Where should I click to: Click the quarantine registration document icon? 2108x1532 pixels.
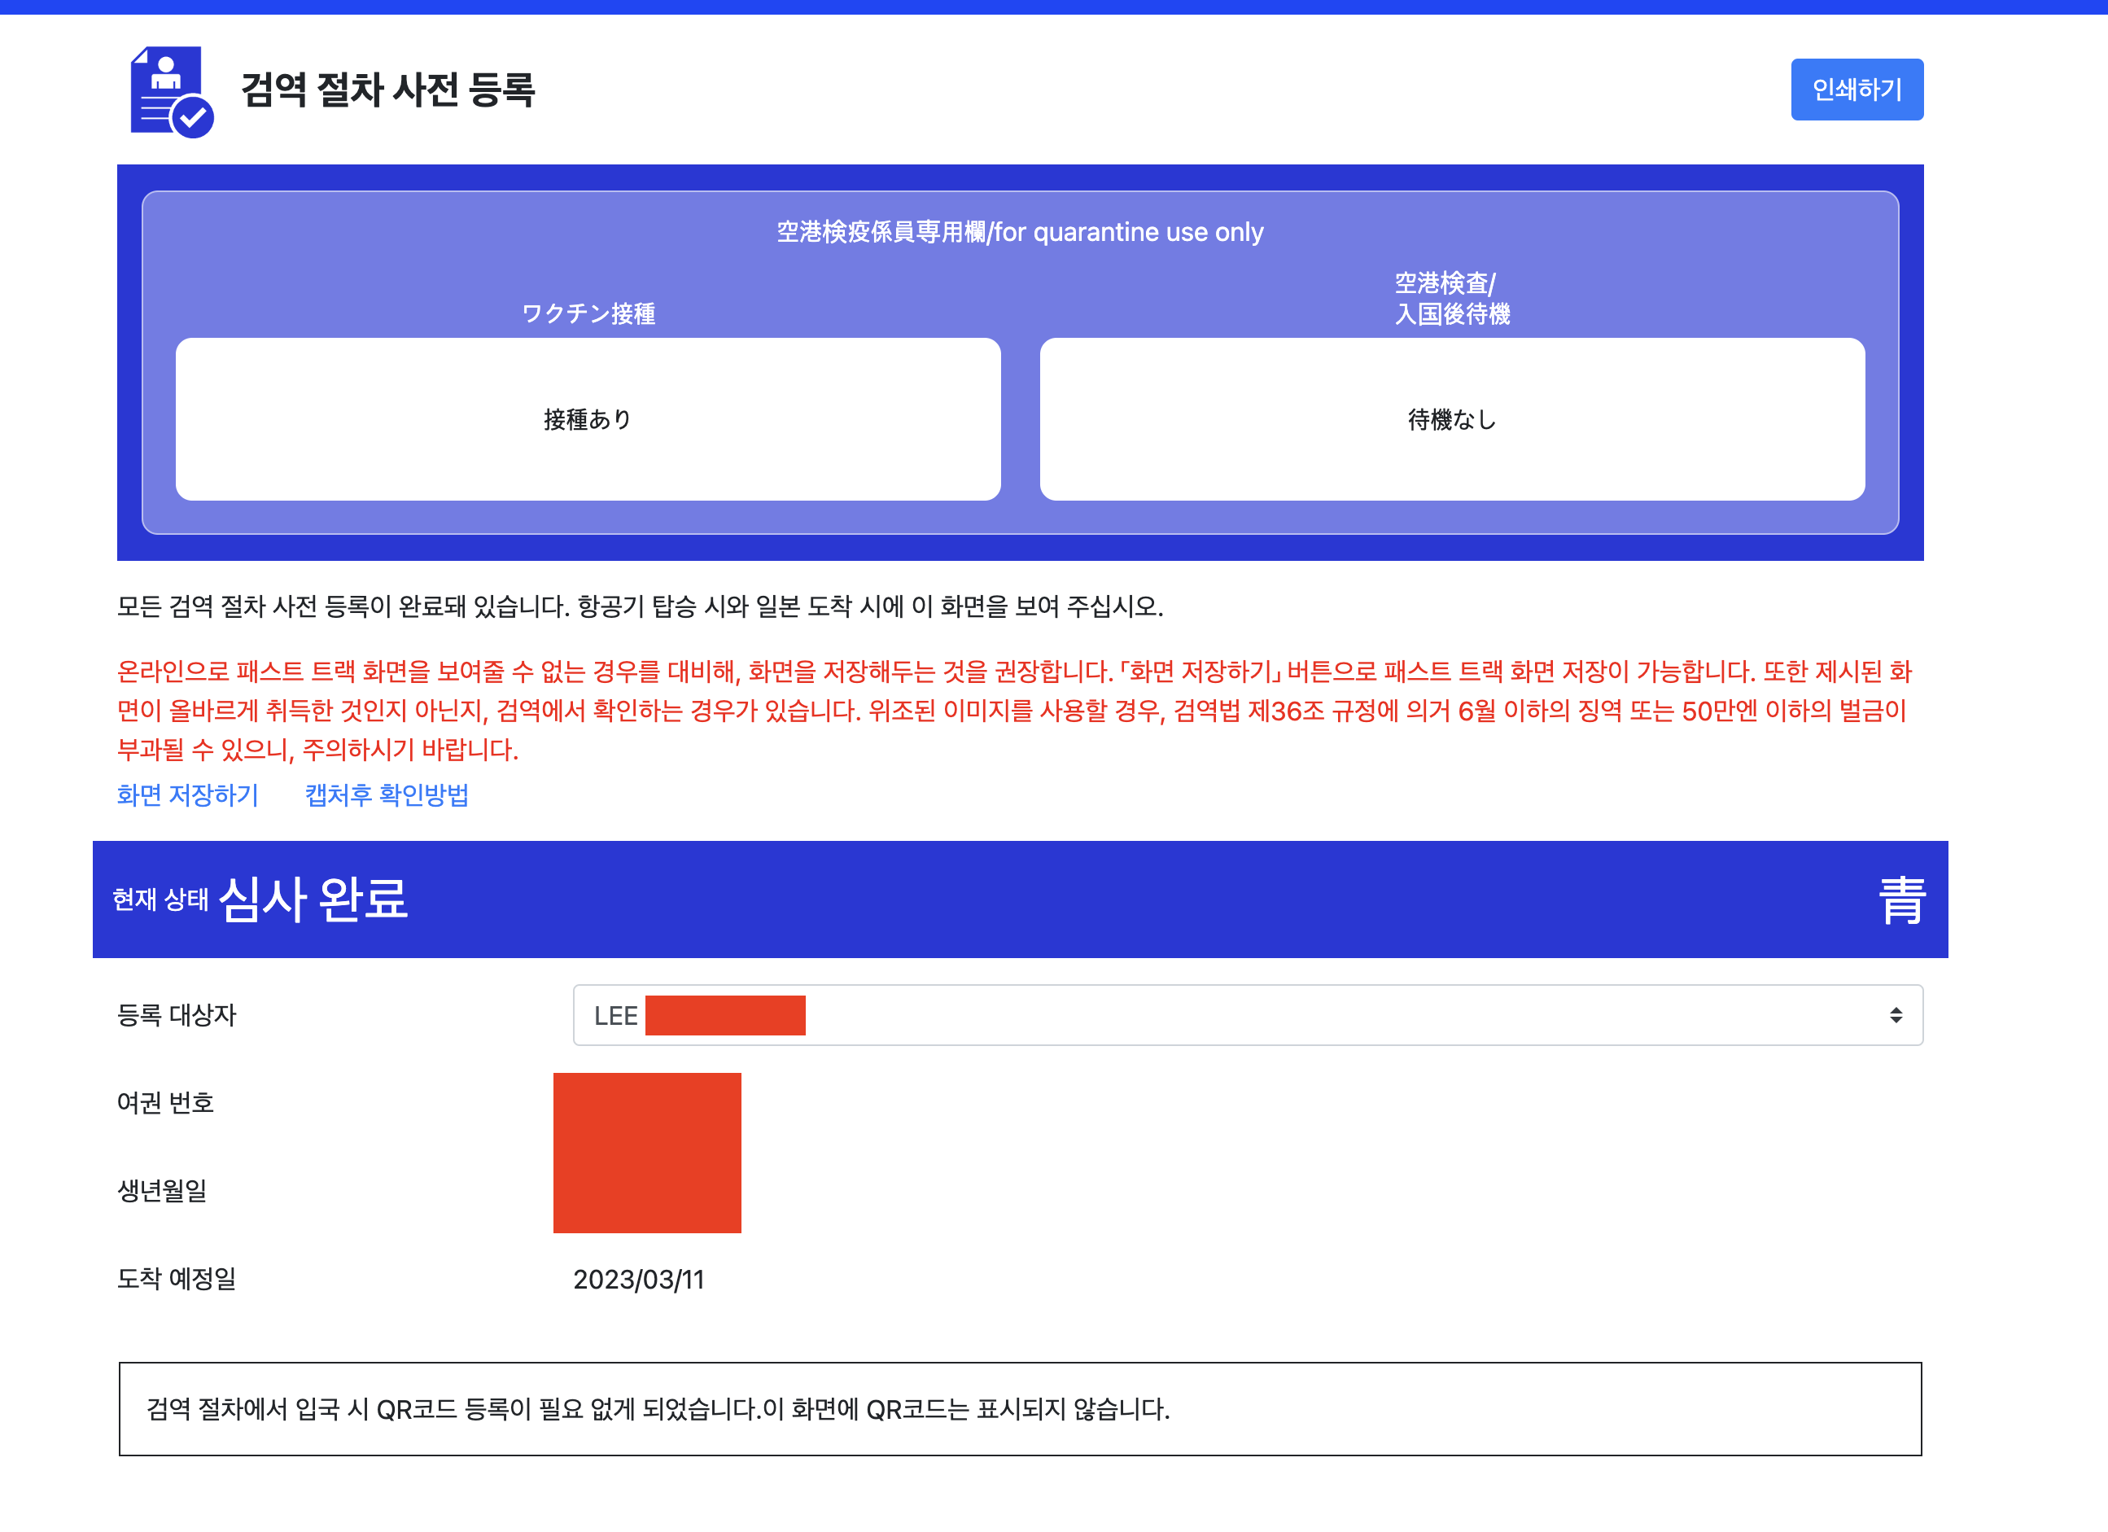click(x=172, y=91)
